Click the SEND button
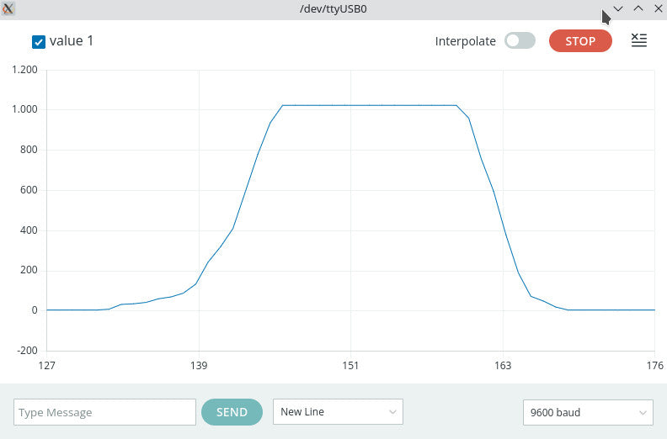Image resolution: width=667 pixels, height=439 pixels. [232, 412]
